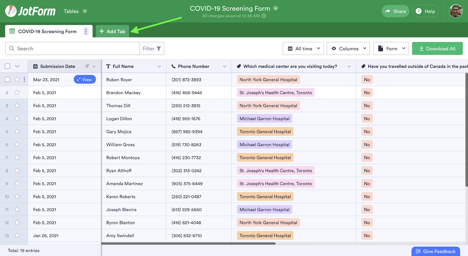Expand the Columns dropdown
Screen dimensions: 468x256
pyautogui.click(x=348, y=49)
